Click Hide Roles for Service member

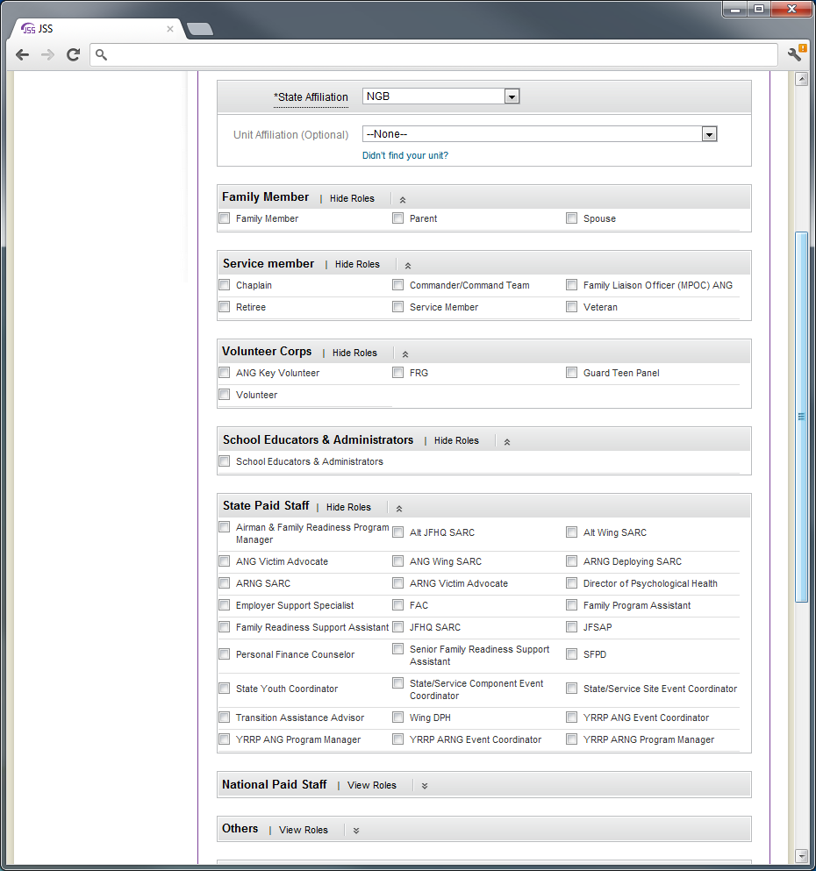pos(357,264)
